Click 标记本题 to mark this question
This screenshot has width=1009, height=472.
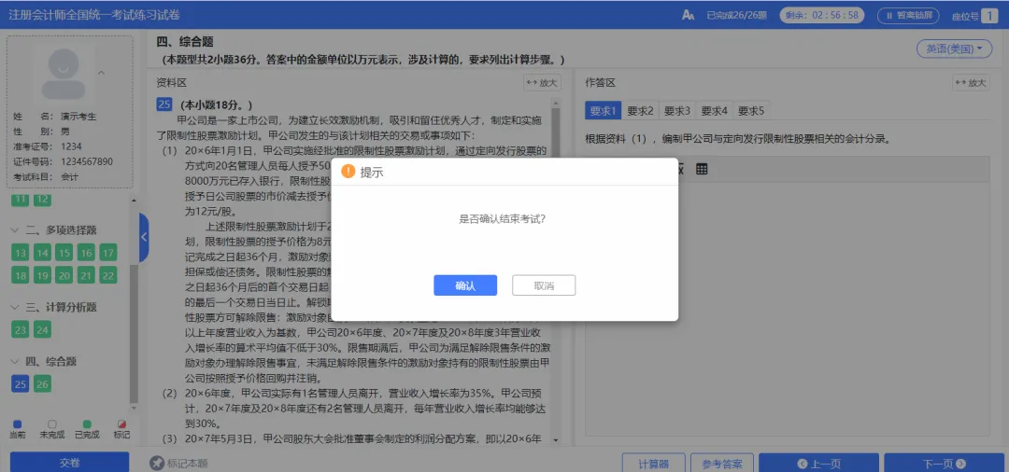pyautogui.click(x=179, y=464)
